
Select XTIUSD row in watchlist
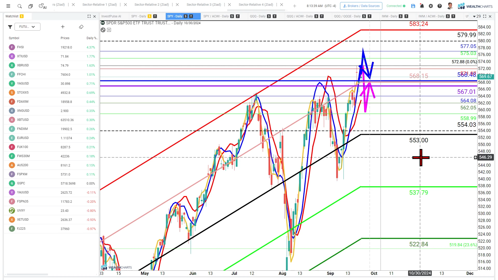(x=51, y=56)
